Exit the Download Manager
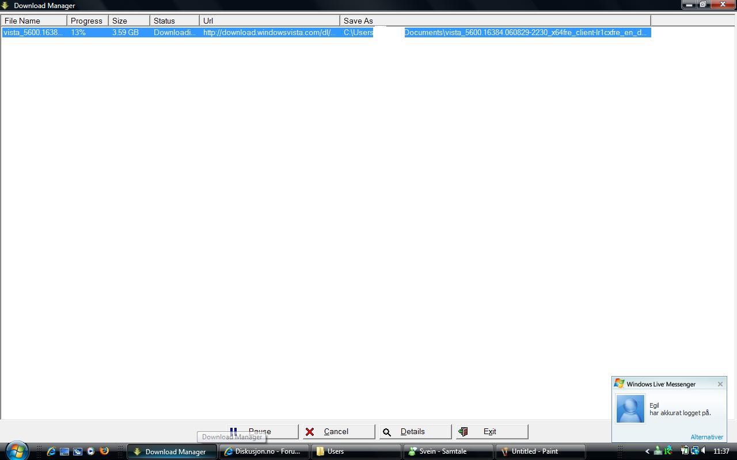 [x=492, y=431]
